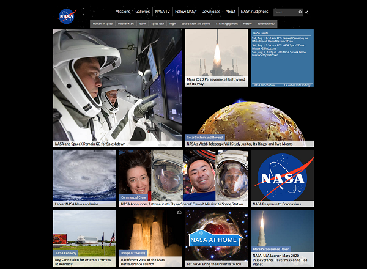Click the Commercial Crew tag
Viewport: 367px width, 269px height.
click(133, 197)
